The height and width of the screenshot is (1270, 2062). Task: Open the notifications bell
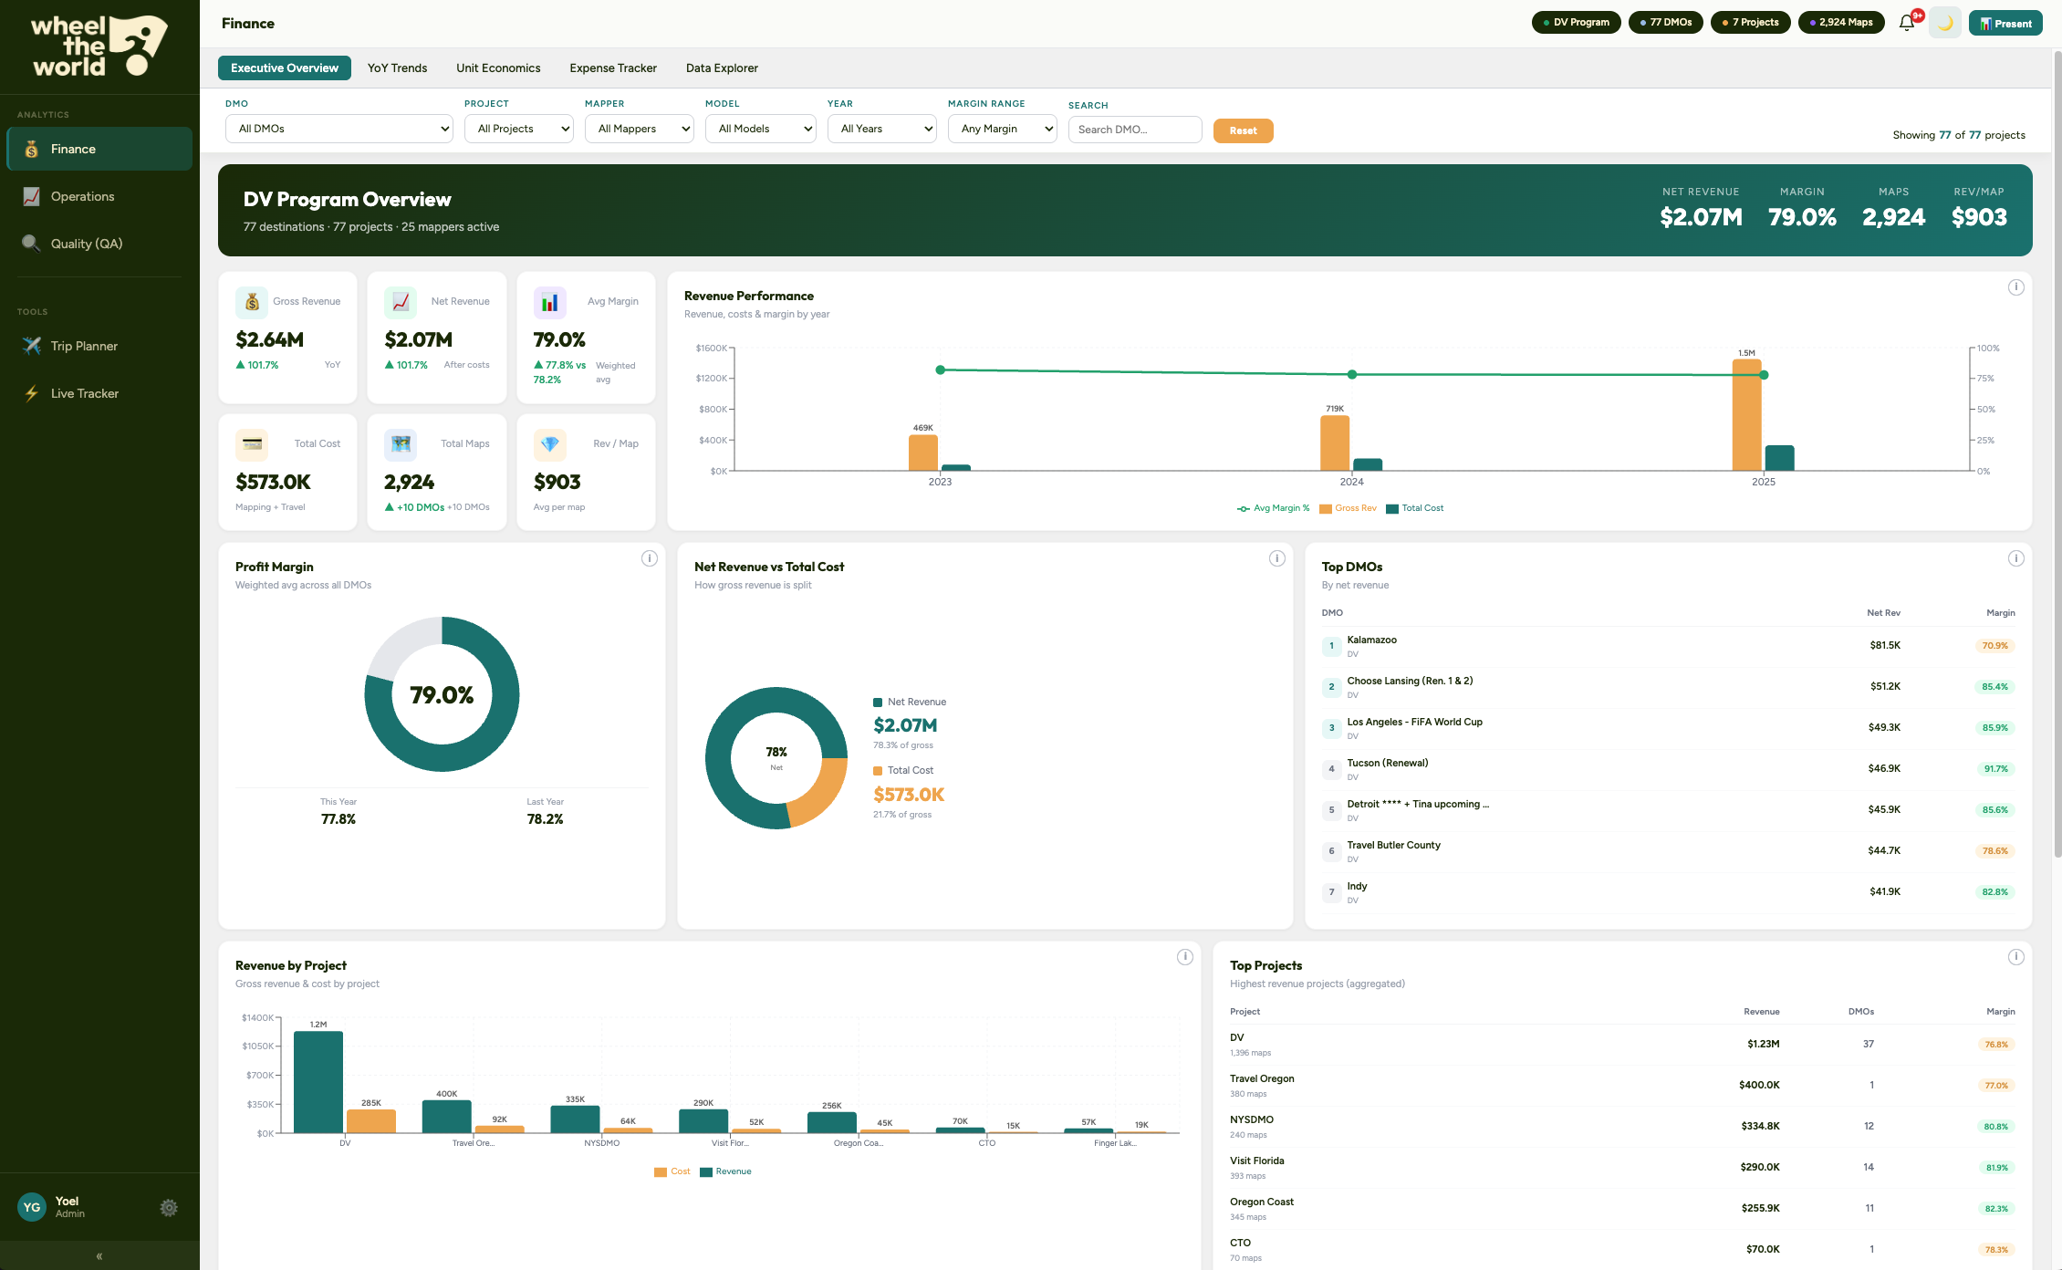point(1906,22)
